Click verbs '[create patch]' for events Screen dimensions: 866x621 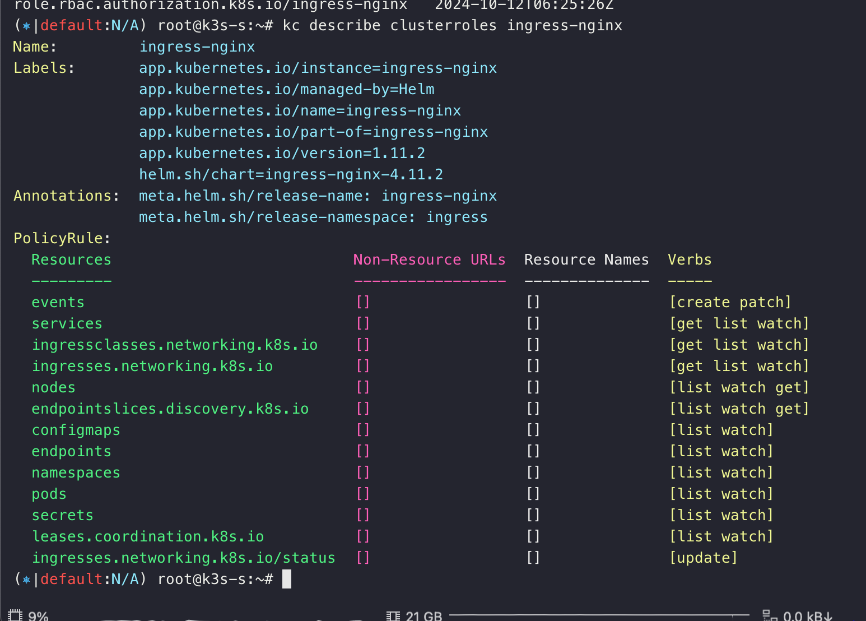730,303
